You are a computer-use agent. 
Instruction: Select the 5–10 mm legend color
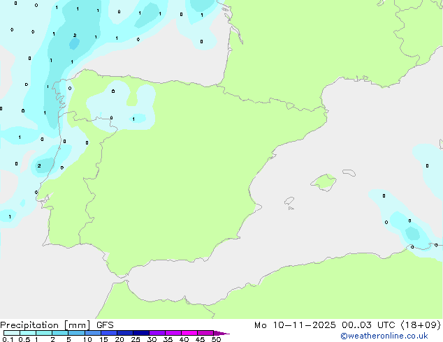76,333
